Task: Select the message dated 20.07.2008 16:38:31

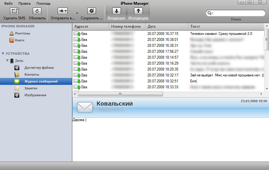Action: pos(168,46)
